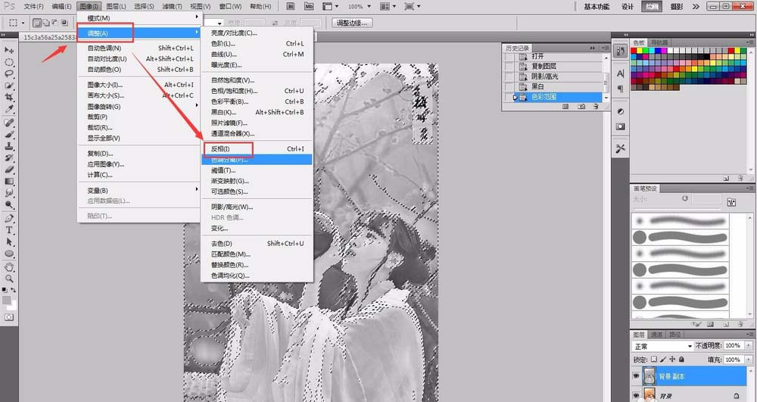The height and width of the screenshot is (402, 757).
Task: Switch to the 基本功能 Essentials workspace
Action: tap(598, 7)
